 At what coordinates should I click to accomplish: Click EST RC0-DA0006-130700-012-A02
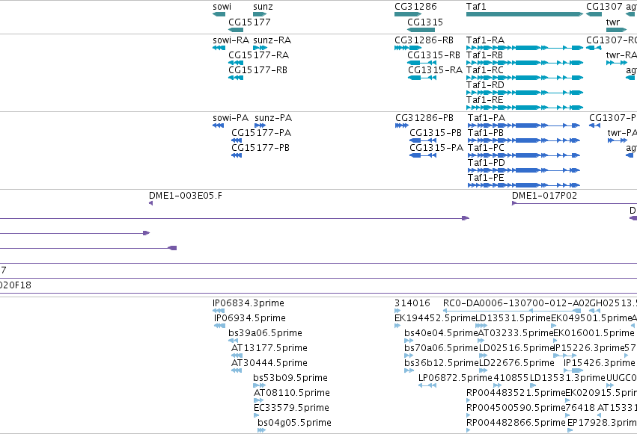pyautogui.click(x=512, y=311)
